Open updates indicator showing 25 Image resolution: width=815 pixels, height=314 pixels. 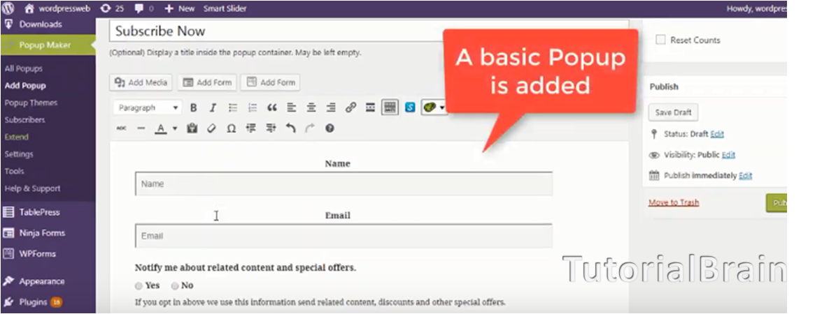112,8
